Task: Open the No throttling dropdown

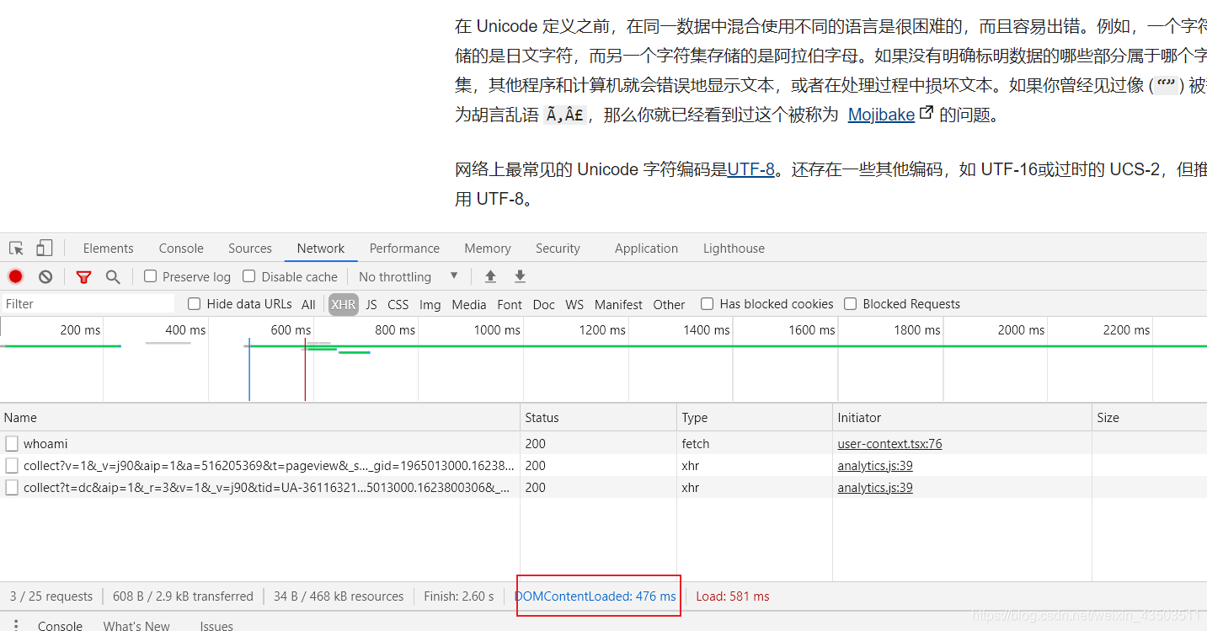Action: click(x=409, y=276)
